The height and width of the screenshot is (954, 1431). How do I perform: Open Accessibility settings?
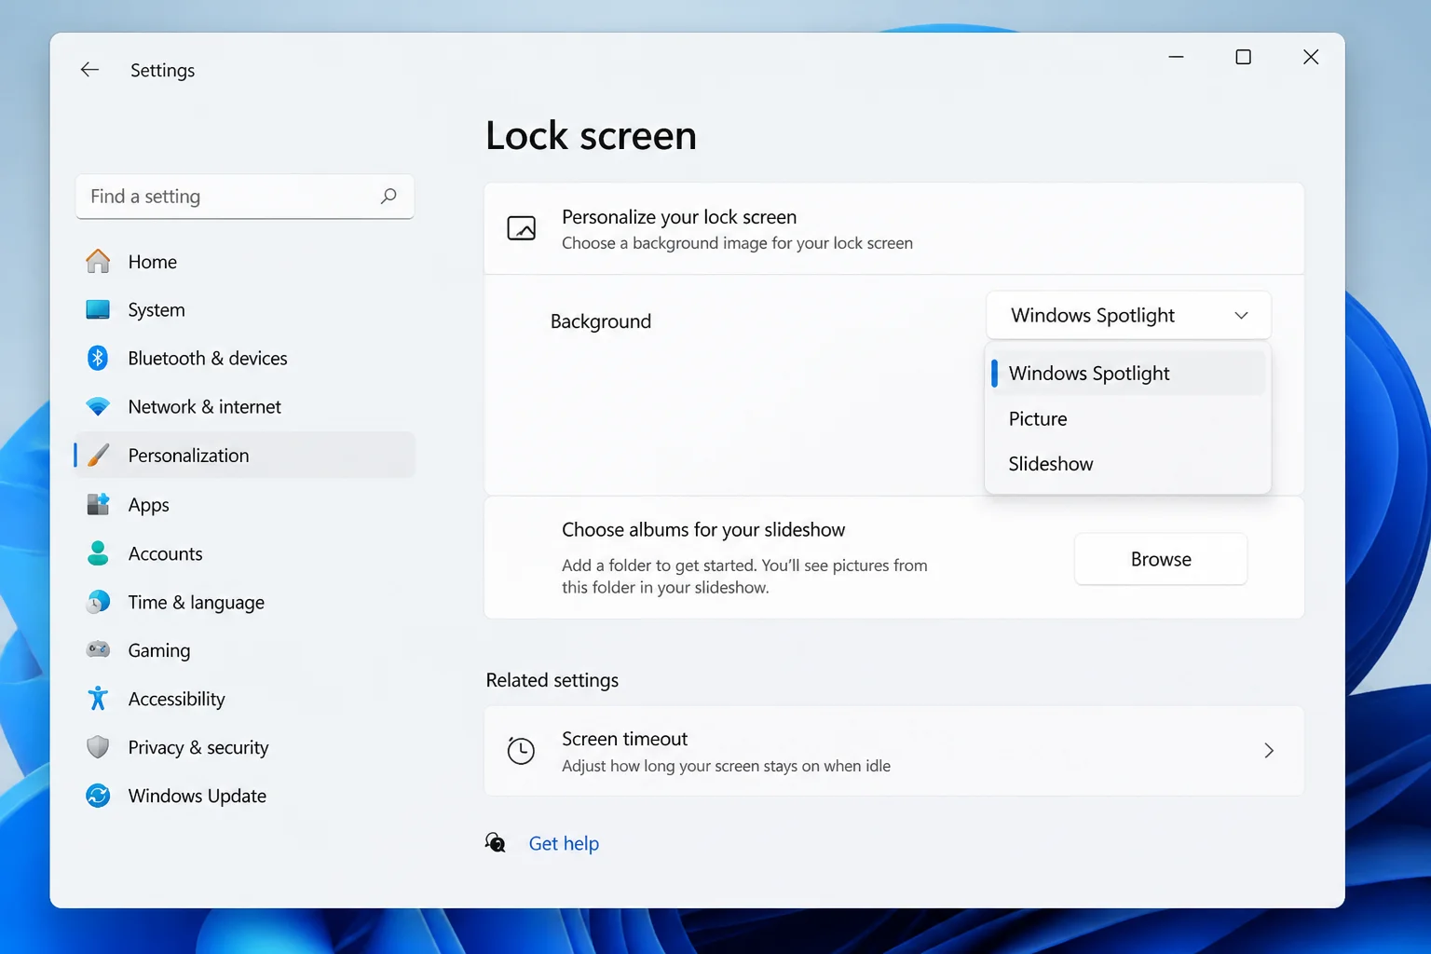pyautogui.click(x=245, y=699)
